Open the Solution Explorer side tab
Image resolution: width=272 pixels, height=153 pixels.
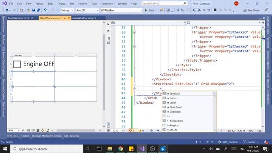[268, 60]
